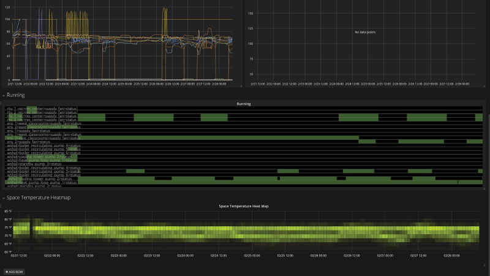490x276 pixels.
Task: Open the Space Temperature Heat Map panel title menu
Action: click(x=243, y=206)
